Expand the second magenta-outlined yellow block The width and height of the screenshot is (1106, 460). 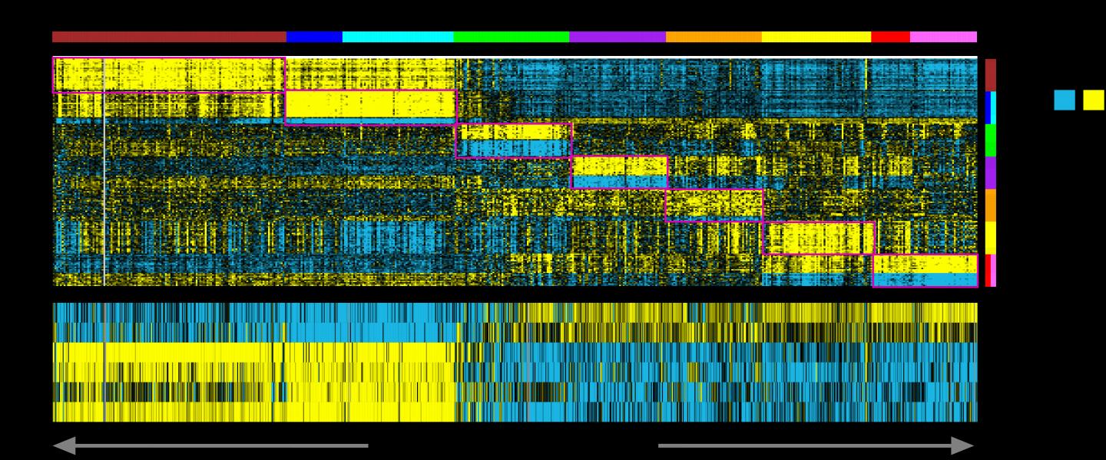[369, 107]
